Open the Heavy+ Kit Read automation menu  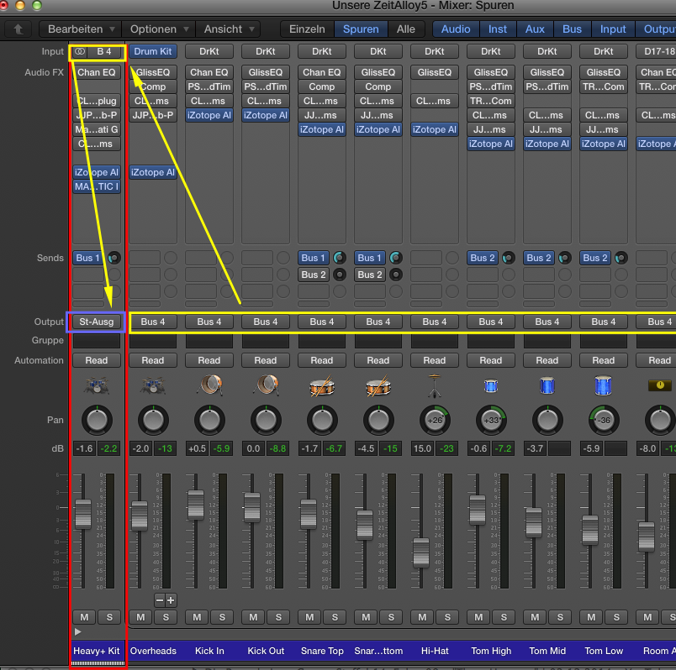click(x=97, y=360)
